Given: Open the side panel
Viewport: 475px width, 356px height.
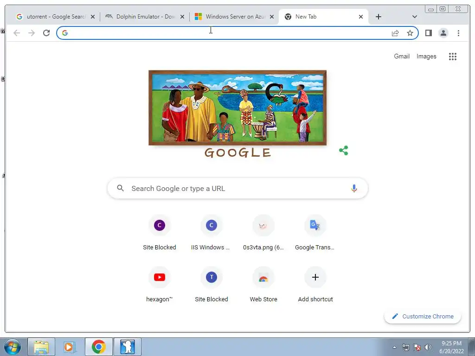Looking at the screenshot, I should 428,33.
